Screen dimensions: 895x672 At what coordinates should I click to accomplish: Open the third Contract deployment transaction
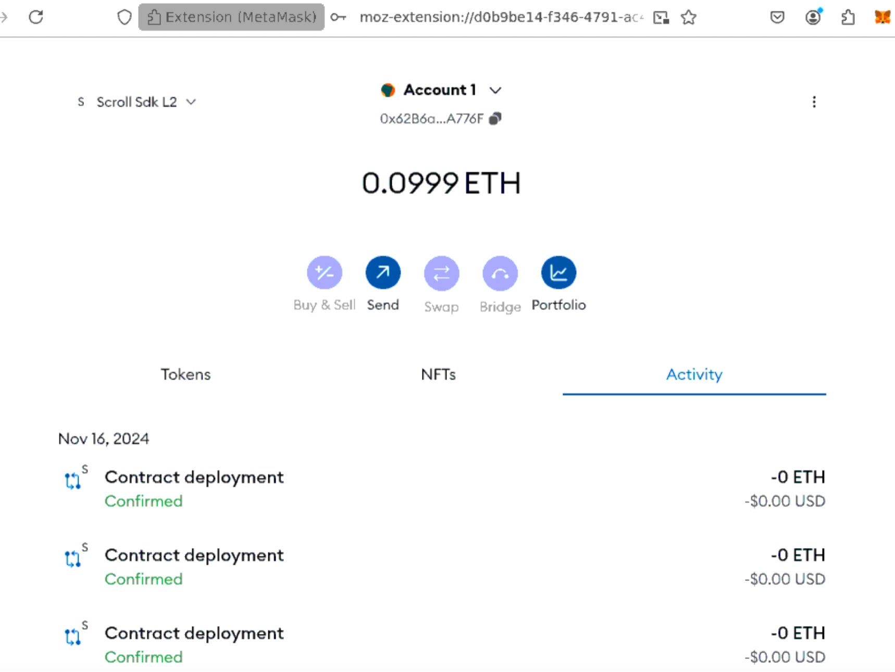coord(442,645)
